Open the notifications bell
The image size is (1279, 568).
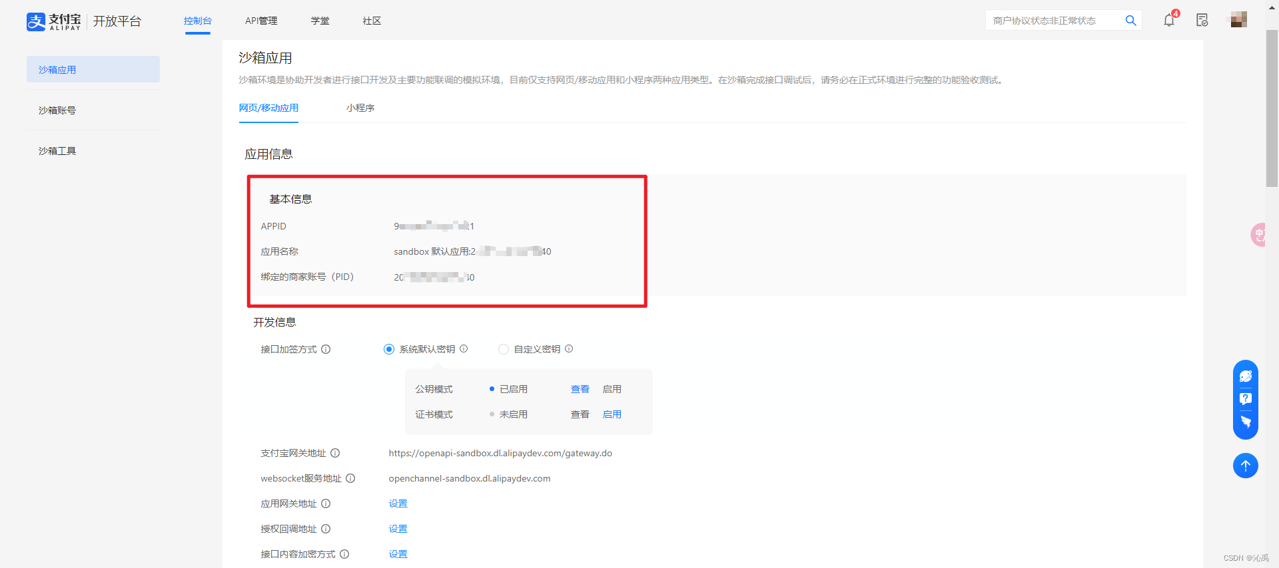(x=1169, y=20)
